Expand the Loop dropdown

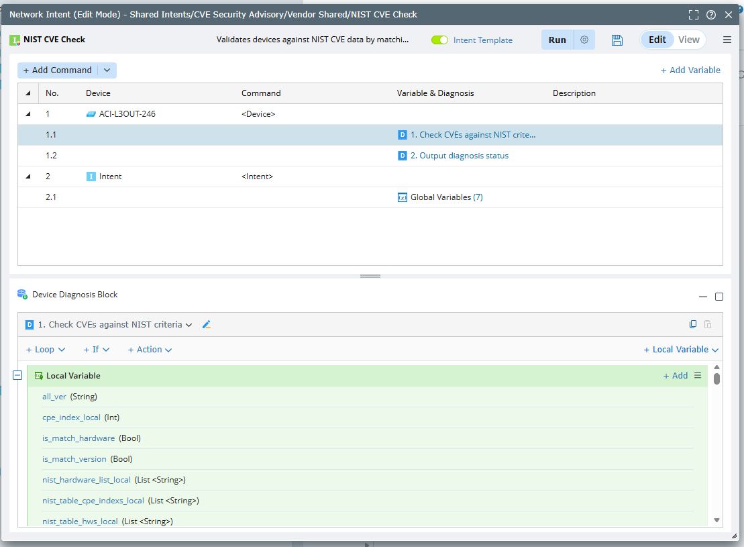pyautogui.click(x=46, y=350)
